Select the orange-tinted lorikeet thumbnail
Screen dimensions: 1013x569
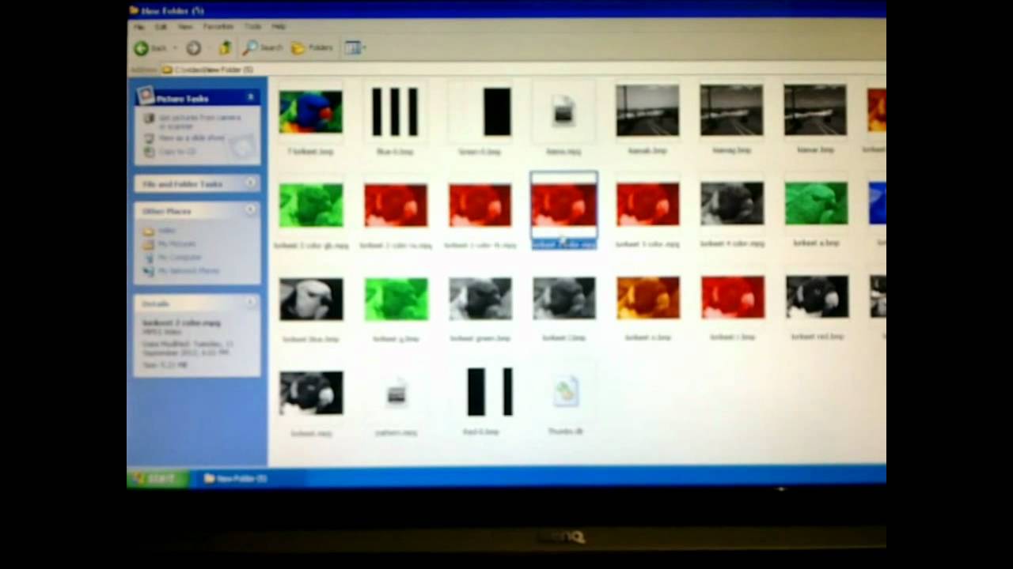point(648,298)
